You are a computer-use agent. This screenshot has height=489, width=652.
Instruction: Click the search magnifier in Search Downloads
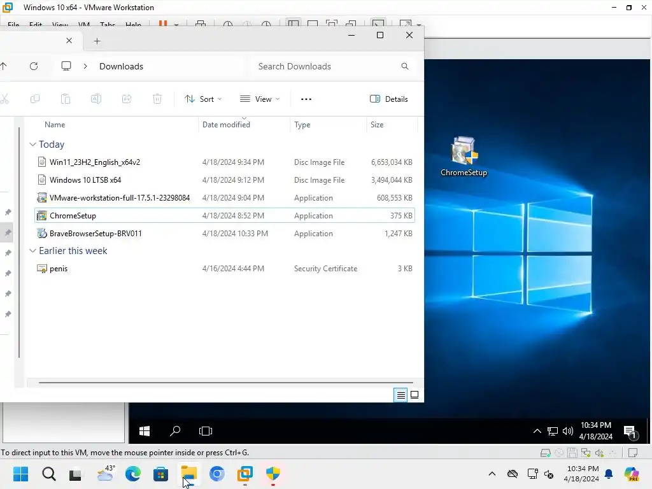(x=404, y=66)
